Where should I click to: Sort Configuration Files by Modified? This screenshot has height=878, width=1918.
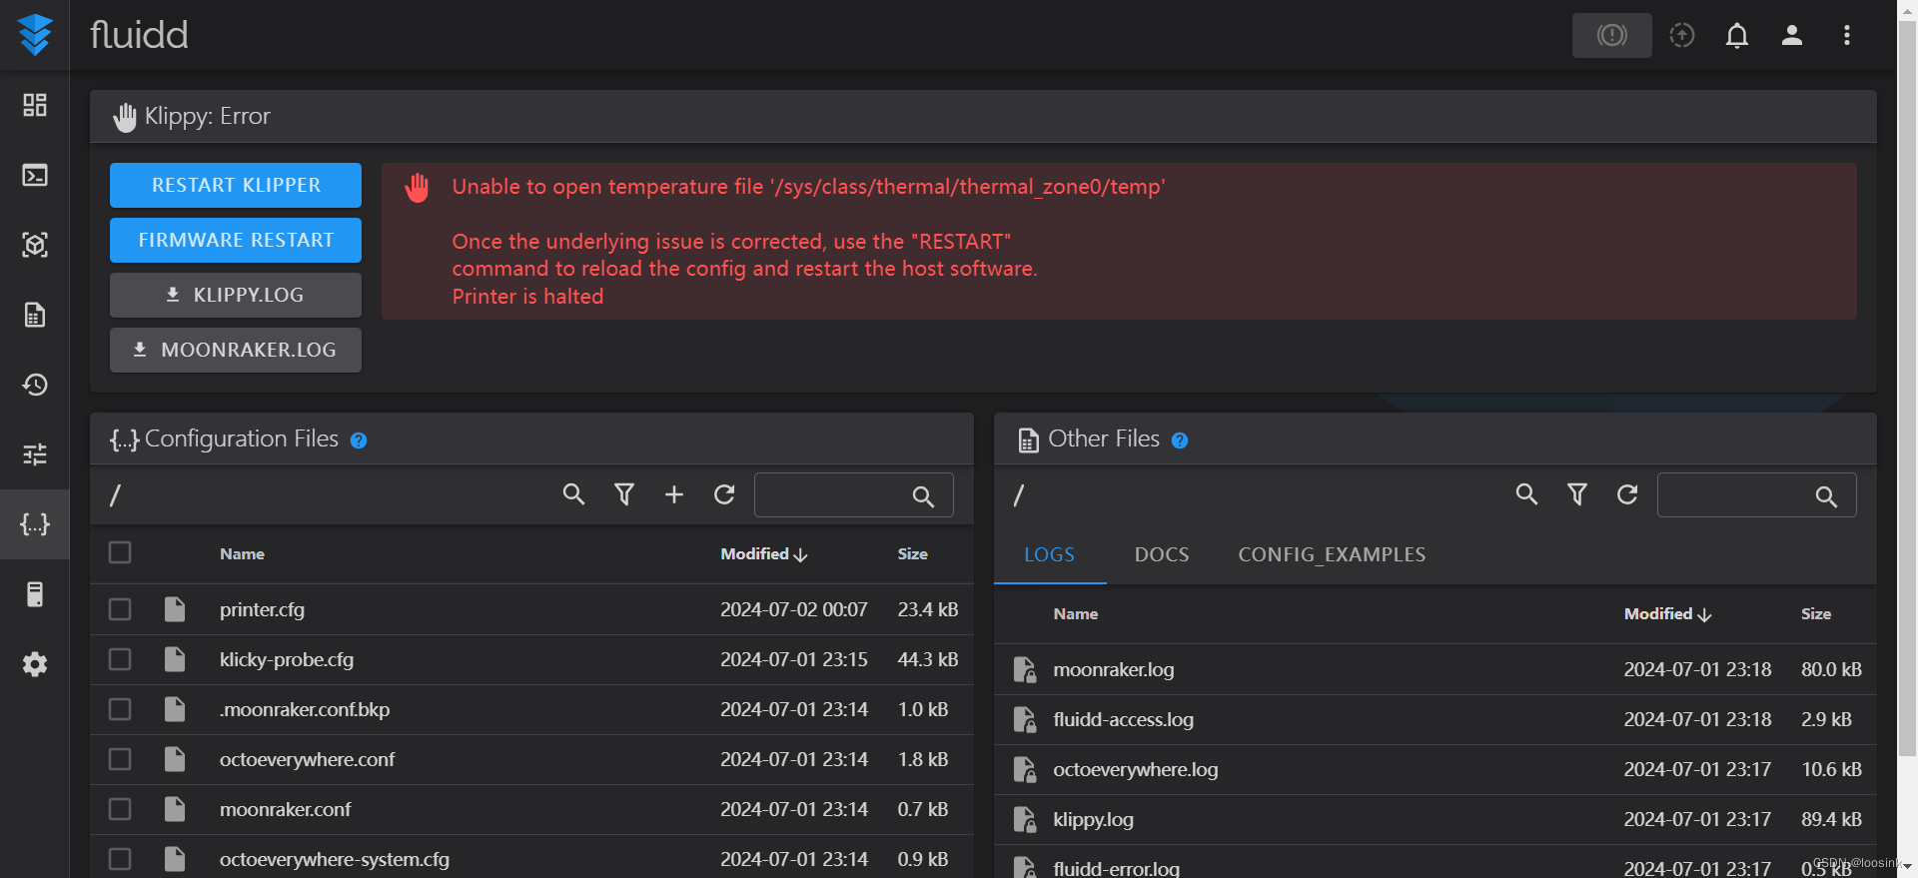(763, 553)
